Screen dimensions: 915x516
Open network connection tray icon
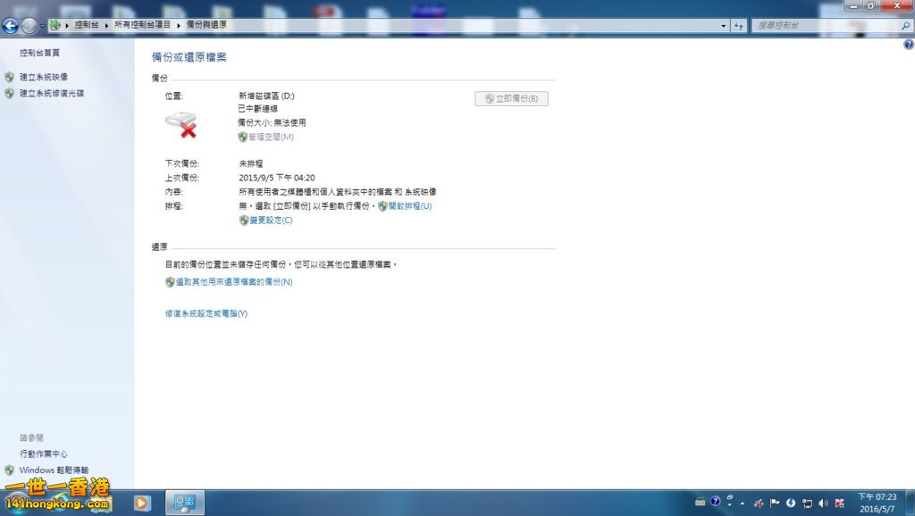(807, 504)
